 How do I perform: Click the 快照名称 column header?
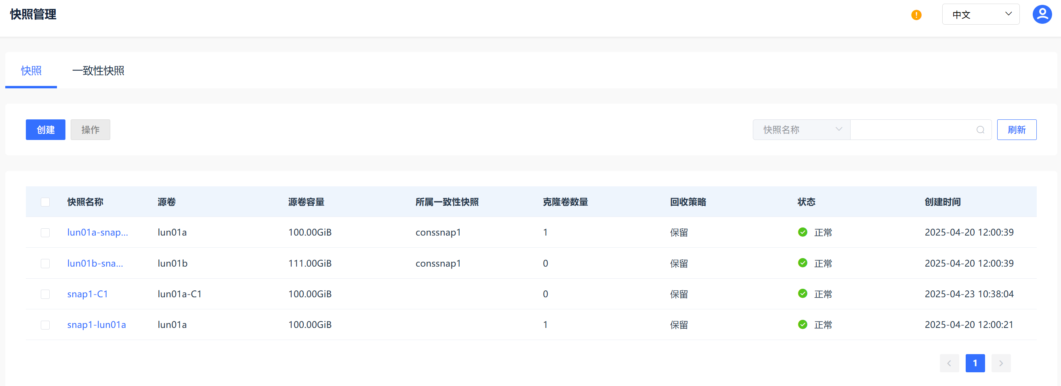pyautogui.click(x=85, y=202)
